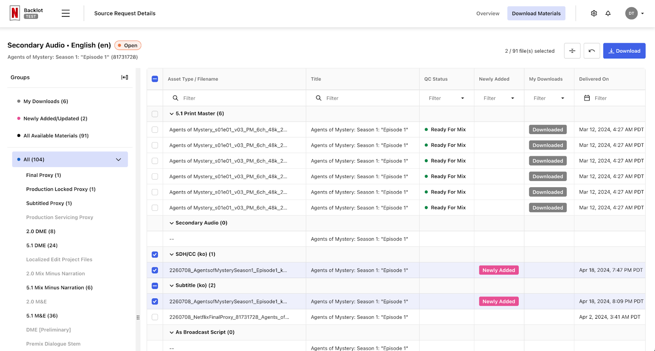Screen dimensions: 655x351
Task: Select My Downloads (6) group
Action: point(46,101)
